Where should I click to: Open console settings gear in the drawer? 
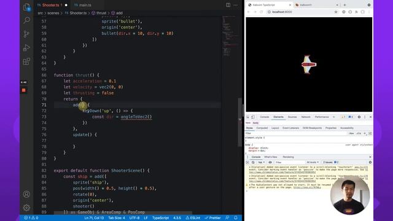coord(370,162)
